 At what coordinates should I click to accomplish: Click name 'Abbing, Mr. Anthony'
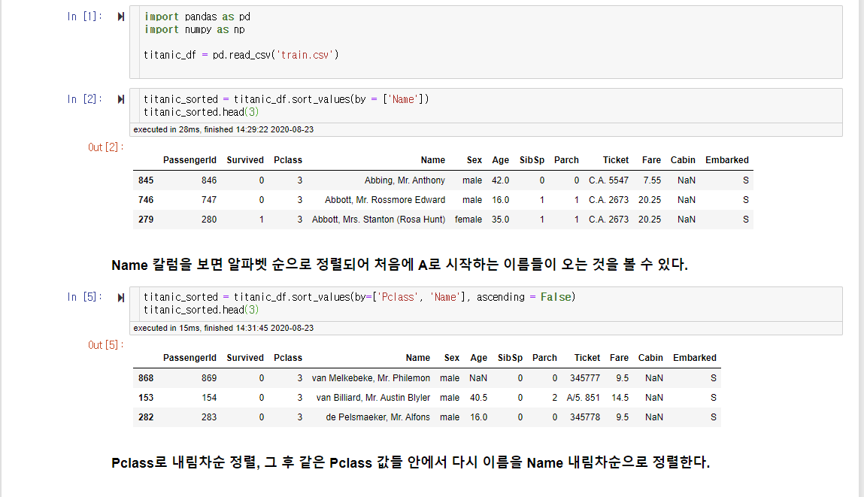click(x=405, y=180)
